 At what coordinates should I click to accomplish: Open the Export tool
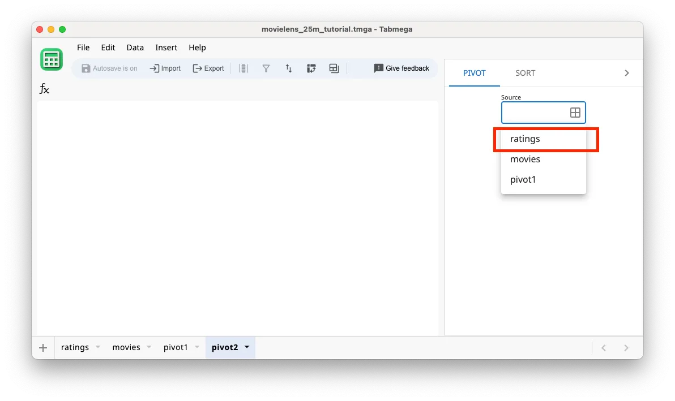point(208,68)
